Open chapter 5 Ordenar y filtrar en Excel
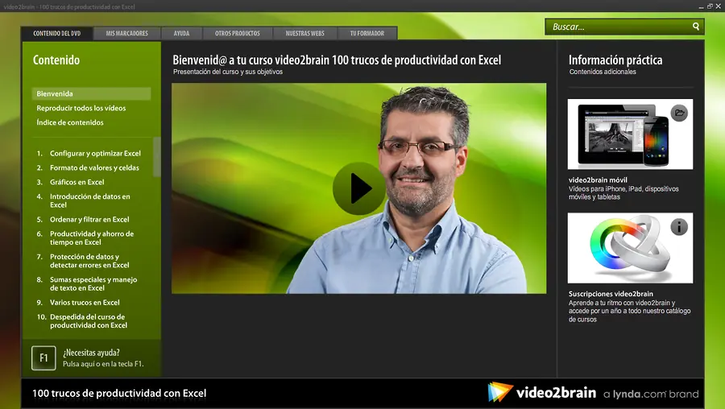Viewport: 725px width, 409px height. 83,220
